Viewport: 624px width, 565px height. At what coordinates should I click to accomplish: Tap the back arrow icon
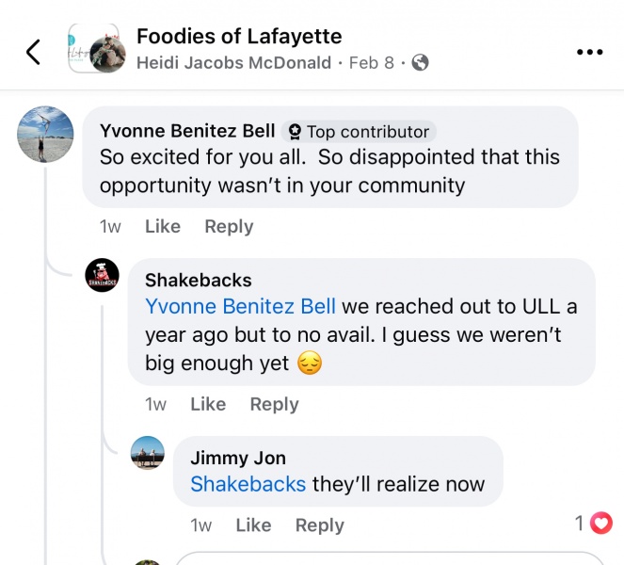[33, 52]
